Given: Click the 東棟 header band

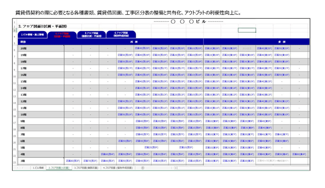Looking at the screenshot, I should tap(257, 42).
